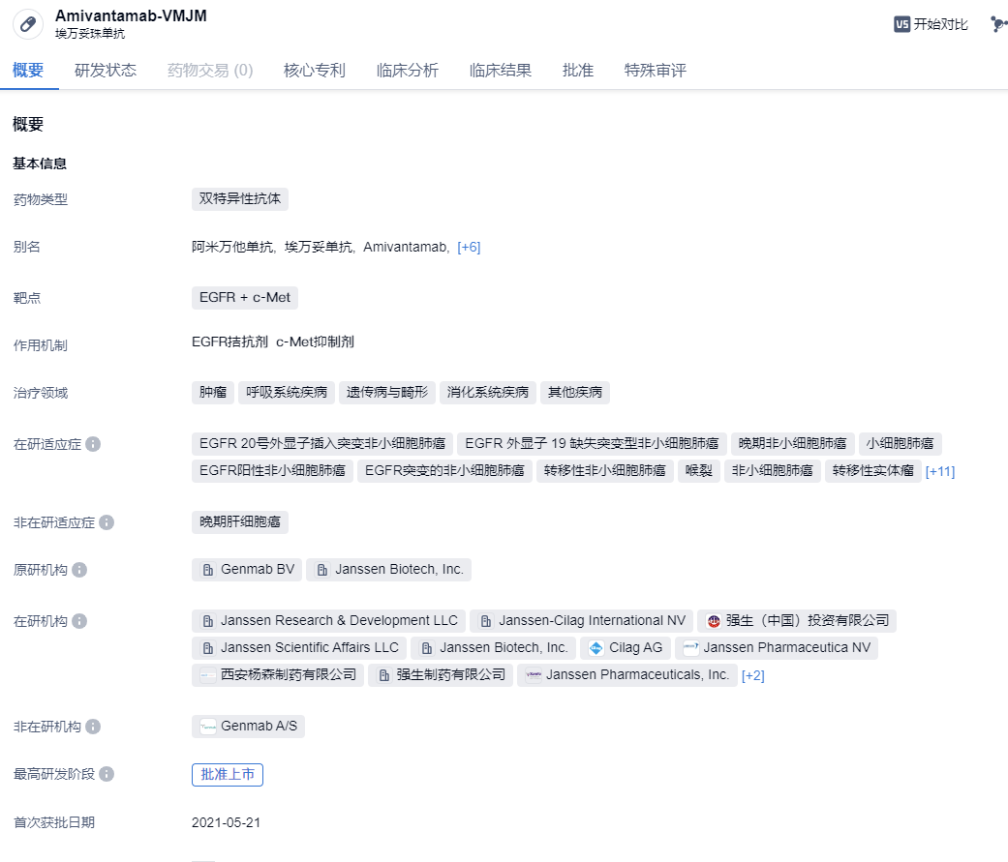Expand the +2 more active organizations

click(x=752, y=675)
